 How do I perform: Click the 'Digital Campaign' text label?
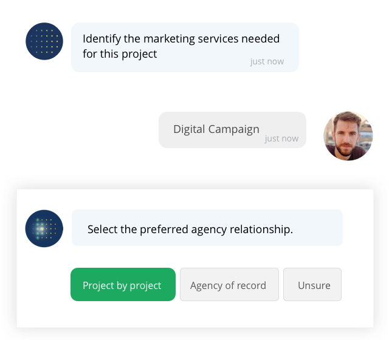[216, 129]
